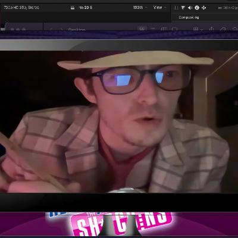Image resolution: width=238 pixels, height=238 pixels.
Task: Switch Finder to column view
Action: (164, 29)
